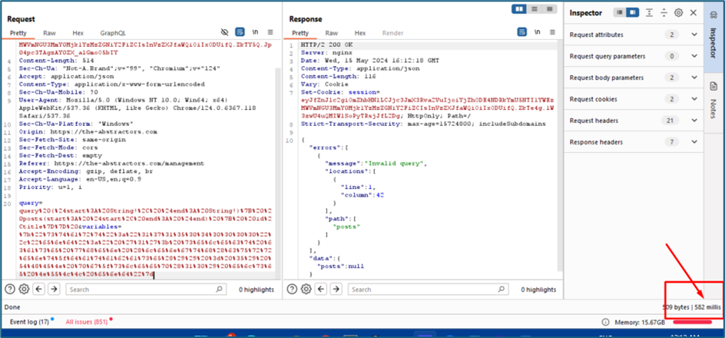Switch to the Response Hex tab
This screenshot has height=338, width=725.
[360, 33]
